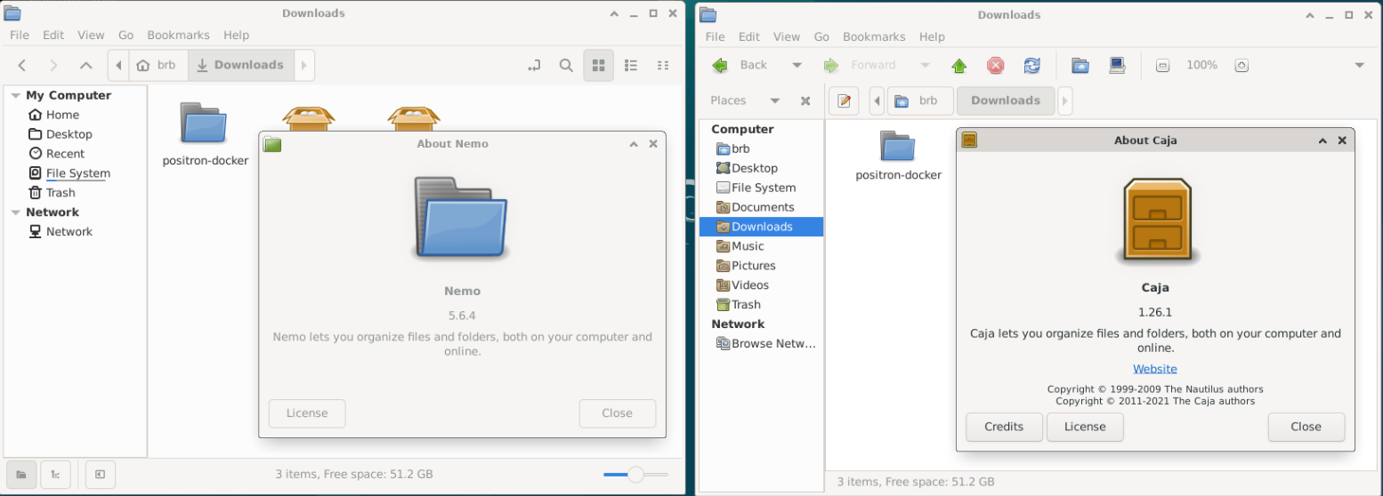Open the Website link in About Caja
The height and width of the screenshot is (496, 1383).
point(1154,369)
